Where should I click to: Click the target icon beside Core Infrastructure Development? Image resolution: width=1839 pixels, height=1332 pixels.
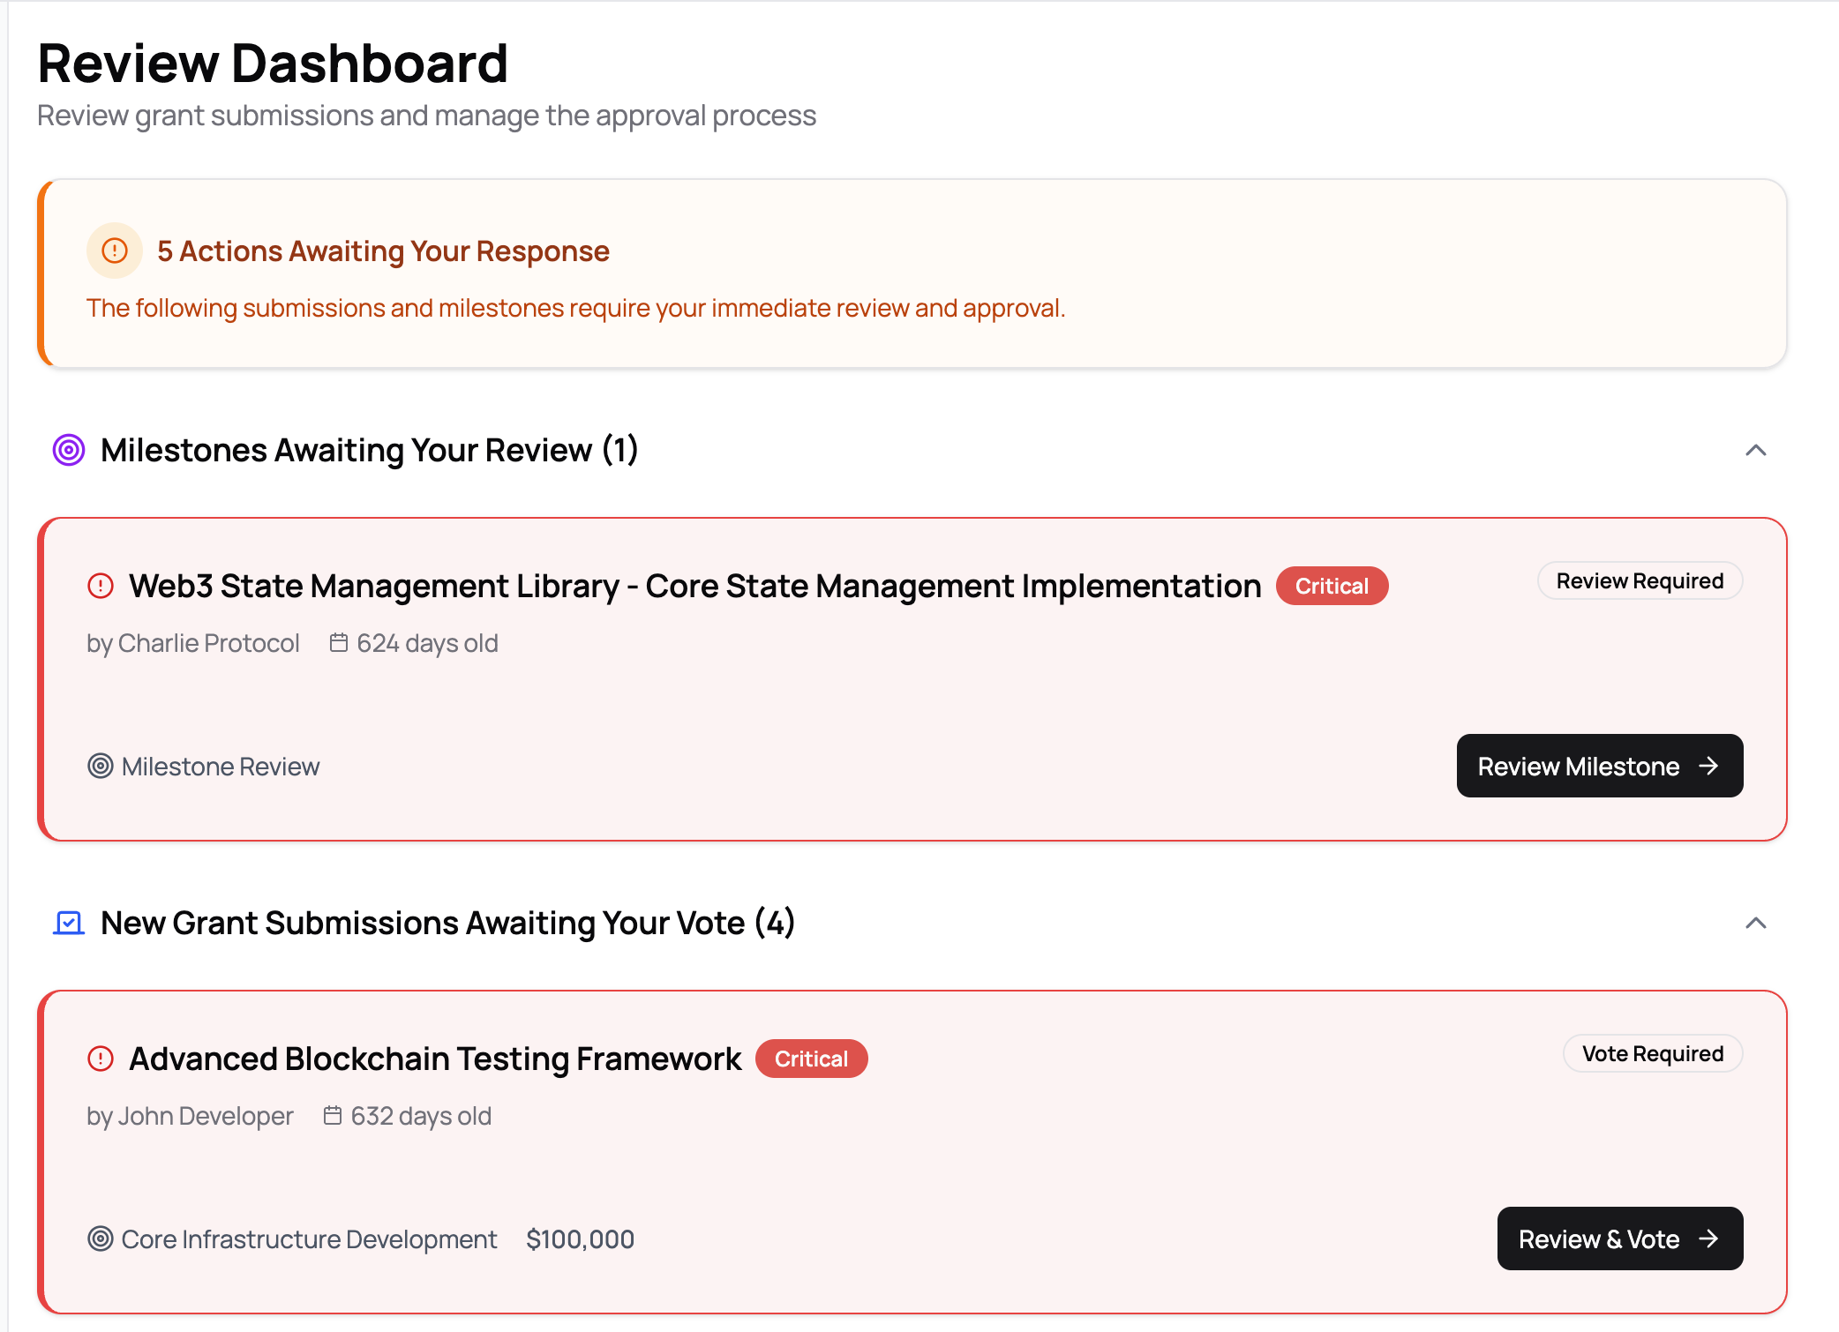100,1238
